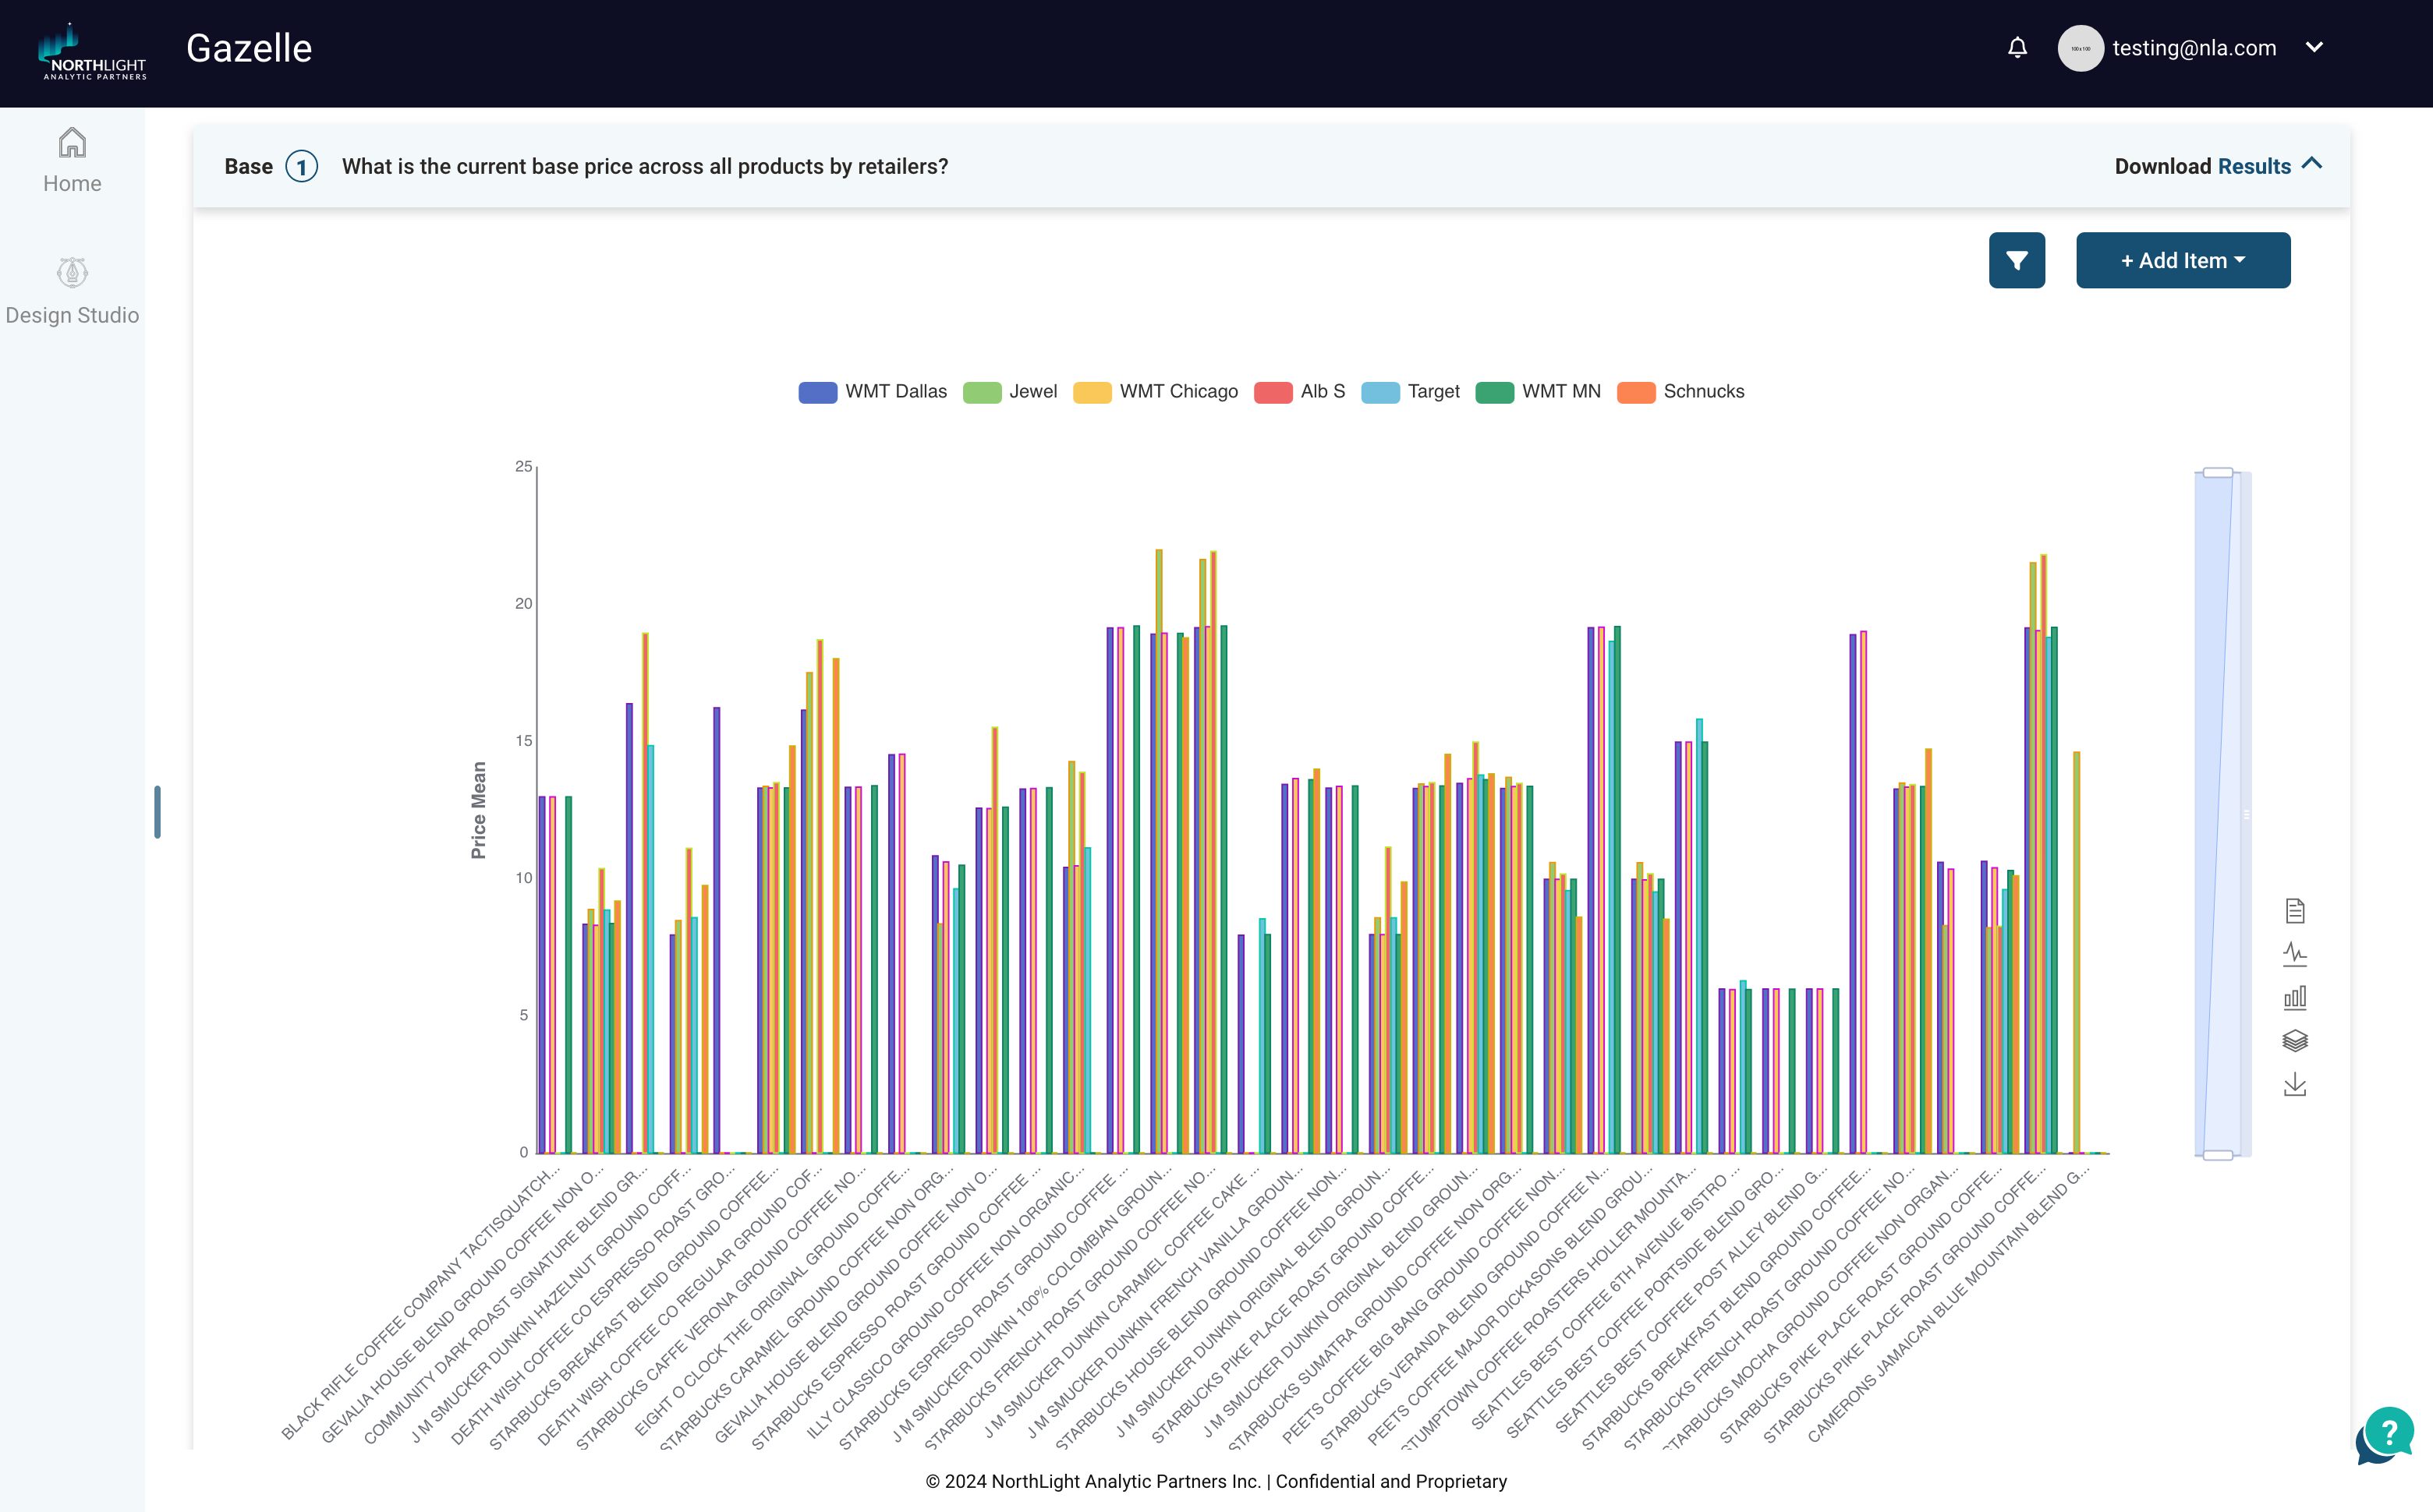Click the NorthLight logo
The width and height of the screenshot is (2433, 1512).
click(x=93, y=52)
